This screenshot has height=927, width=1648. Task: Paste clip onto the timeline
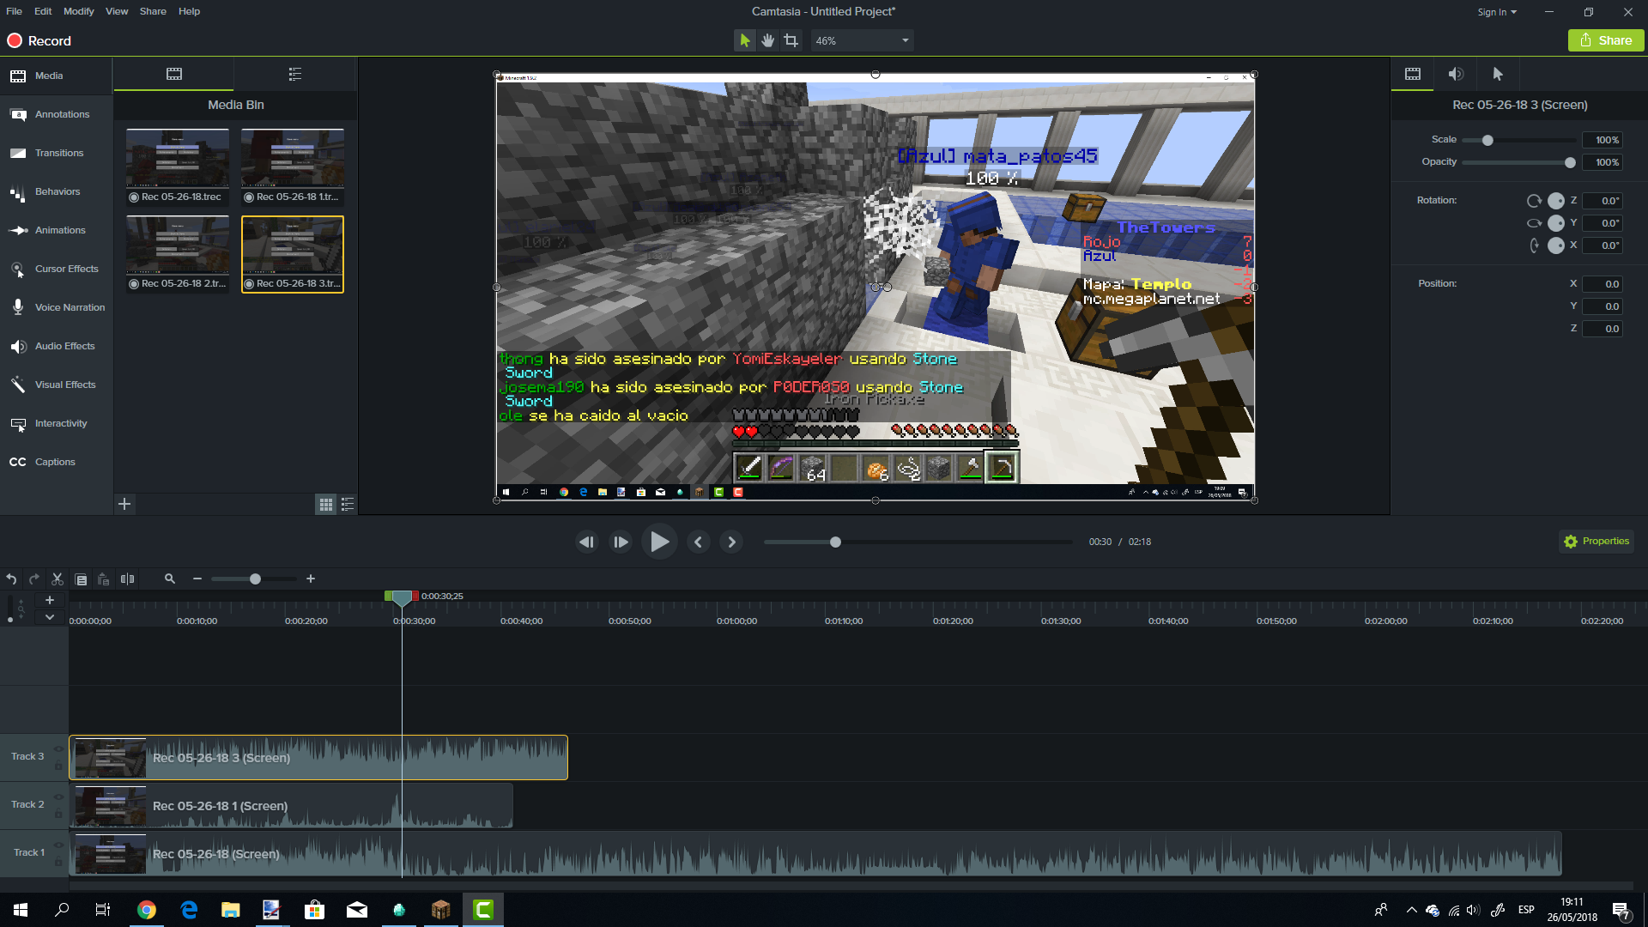coord(103,579)
